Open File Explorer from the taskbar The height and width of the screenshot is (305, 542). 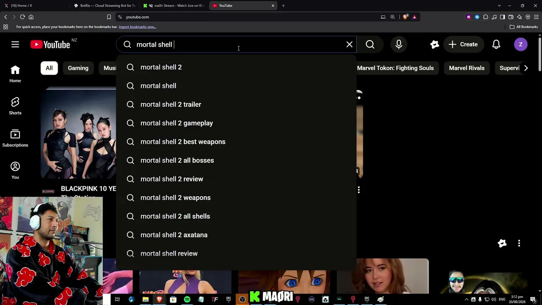[x=145, y=299]
